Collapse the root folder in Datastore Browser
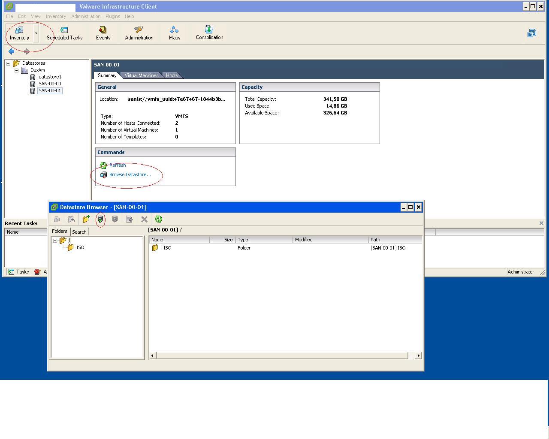This screenshot has height=439, width=549. [55, 241]
